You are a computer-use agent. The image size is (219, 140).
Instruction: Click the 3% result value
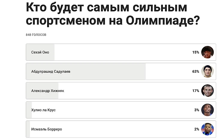pyautogui.click(x=197, y=110)
